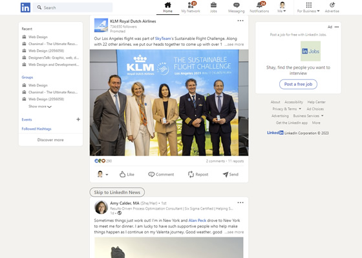Expand Amy Calder post with see more
362x258 pixels.
[235, 232]
